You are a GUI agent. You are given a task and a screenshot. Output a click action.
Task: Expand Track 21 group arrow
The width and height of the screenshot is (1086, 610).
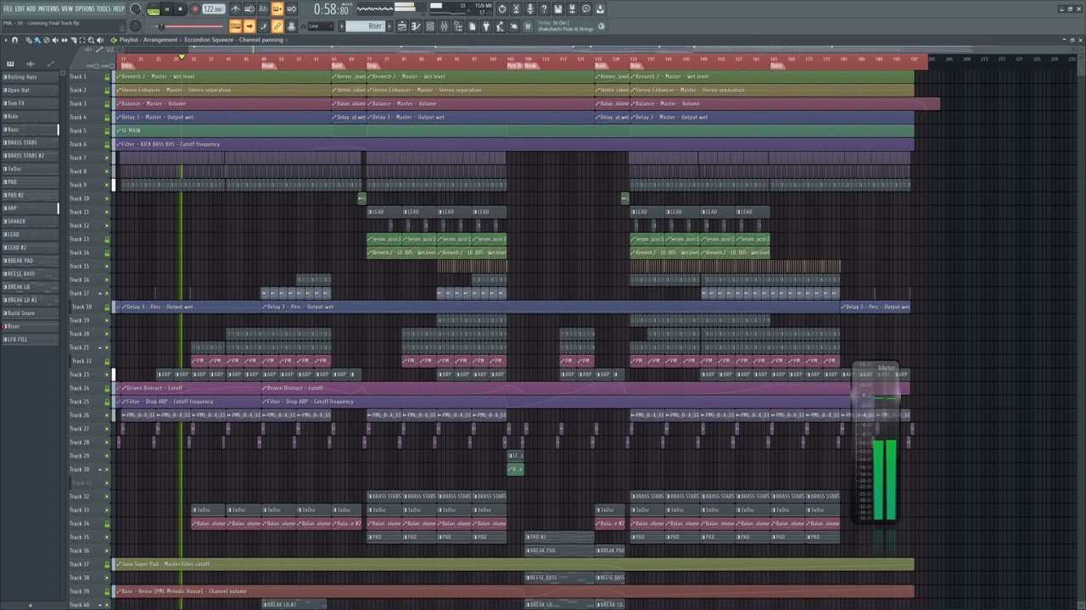click(x=100, y=347)
